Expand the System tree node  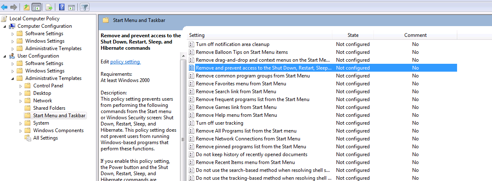(21, 123)
